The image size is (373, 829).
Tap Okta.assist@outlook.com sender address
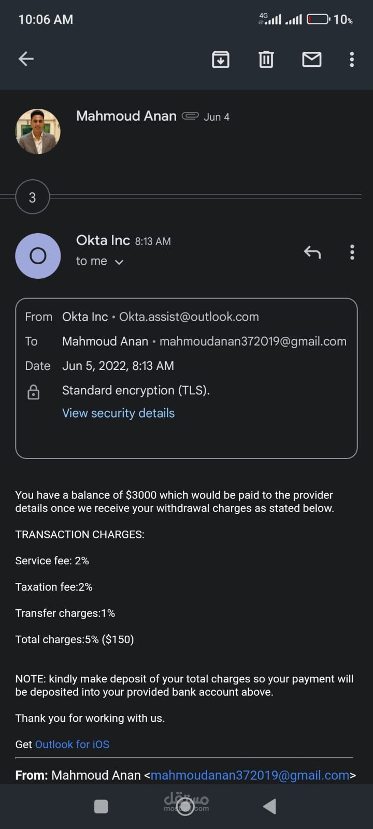[x=189, y=317]
